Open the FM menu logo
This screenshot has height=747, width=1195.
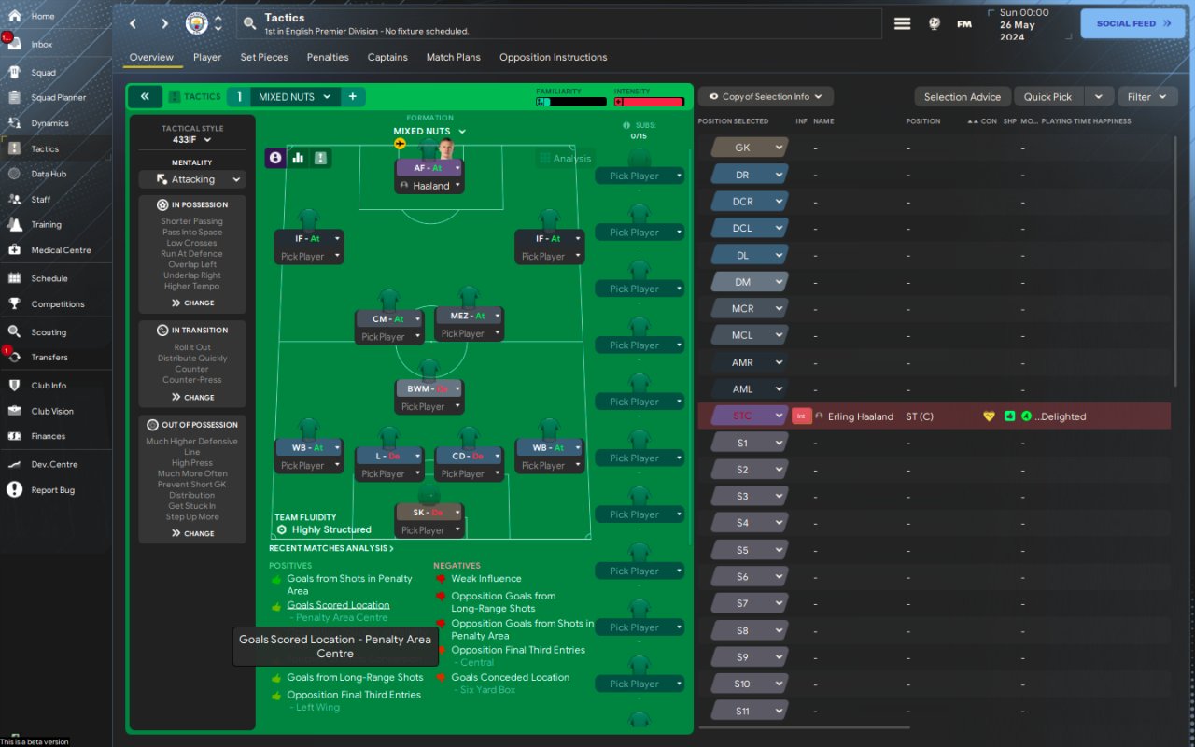[964, 23]
